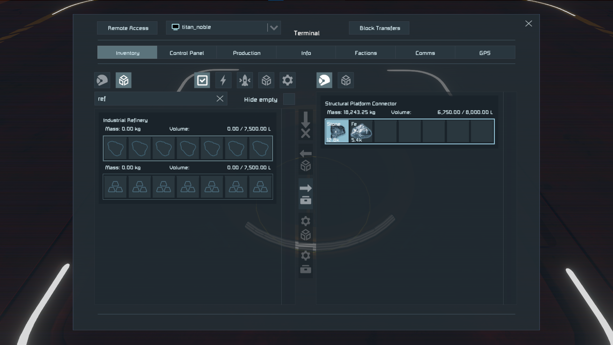The image size is (613, 345).
Task: Open the titan_noble grid dropdown
Action: 223,27
